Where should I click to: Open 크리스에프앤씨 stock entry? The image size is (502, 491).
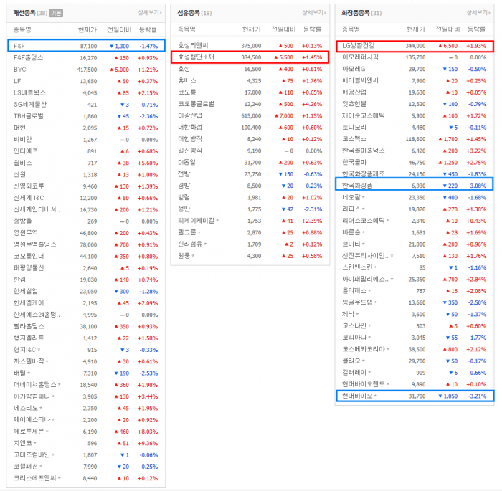point(35,478)
